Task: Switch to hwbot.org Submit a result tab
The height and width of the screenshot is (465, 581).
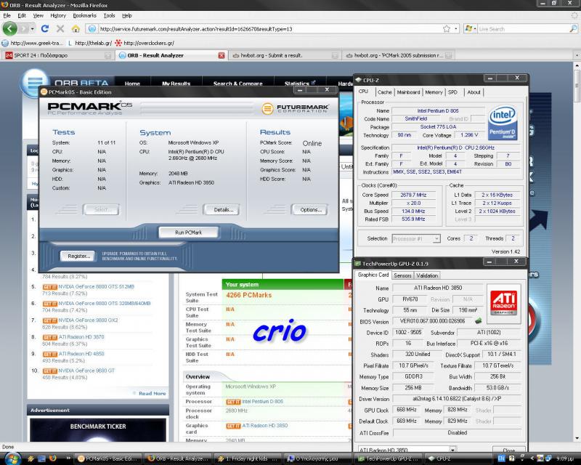Action: [x=284, y=55]
